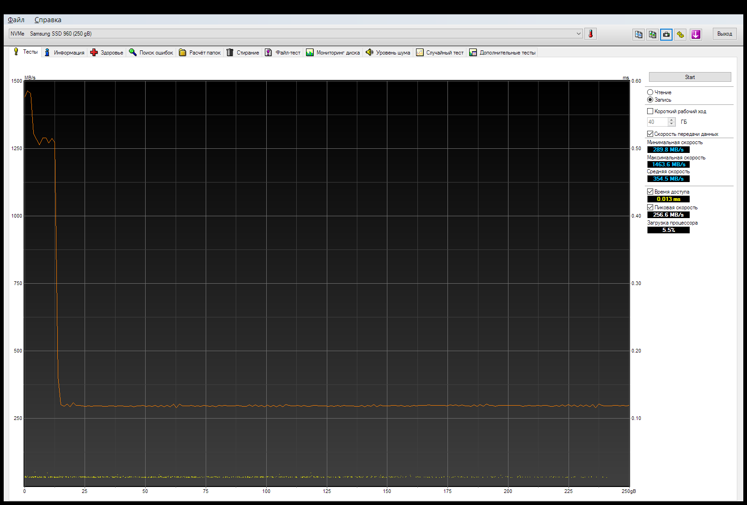The height and width of the screenshot is (505, 747).
Task: Open the Файл-тест tab
Action: click(282, 53)
